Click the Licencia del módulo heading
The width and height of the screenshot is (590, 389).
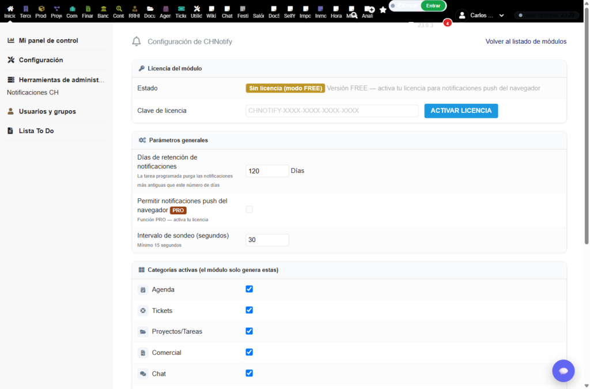tap(175, 69)
